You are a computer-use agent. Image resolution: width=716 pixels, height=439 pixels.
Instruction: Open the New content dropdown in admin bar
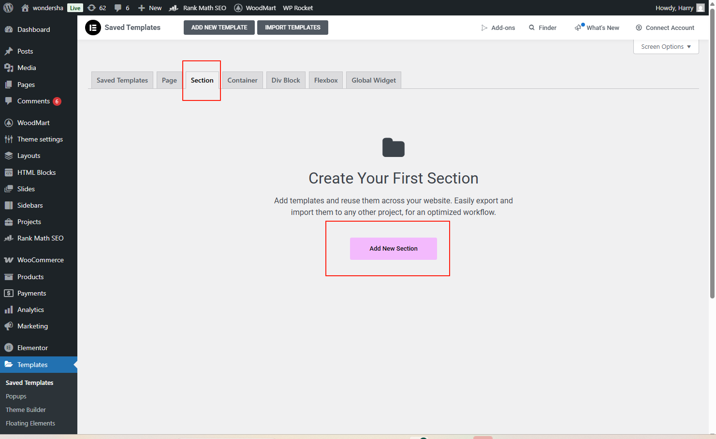coord(150,8)
